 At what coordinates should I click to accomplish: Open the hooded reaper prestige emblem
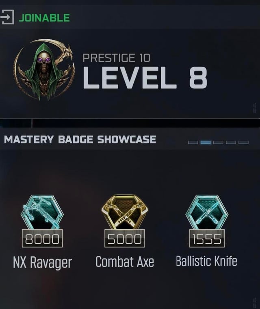(44, 70)
